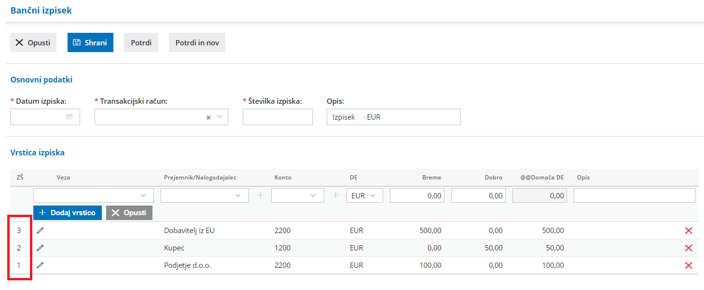Expand the Transakcijski račun dropdown

click(x=220, y=117)
